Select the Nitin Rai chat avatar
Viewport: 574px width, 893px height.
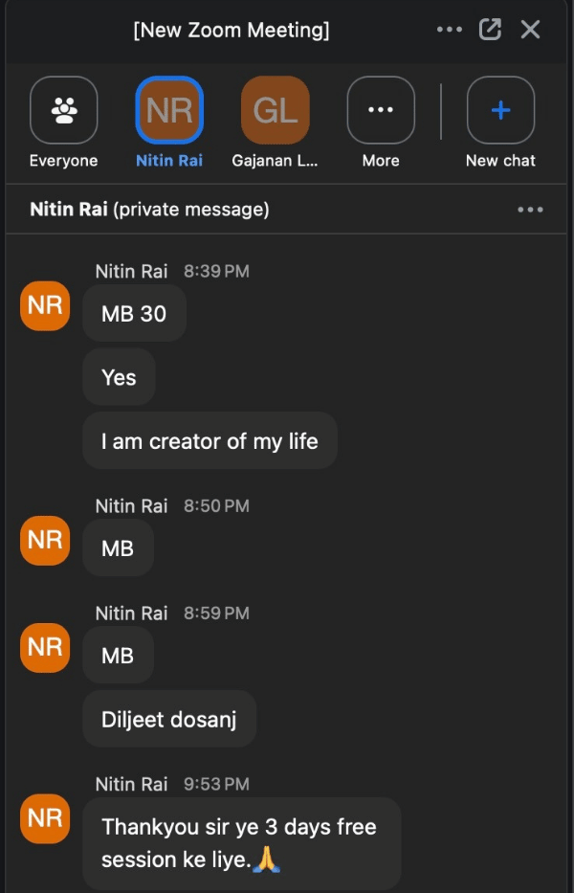[x=169, y=110]
